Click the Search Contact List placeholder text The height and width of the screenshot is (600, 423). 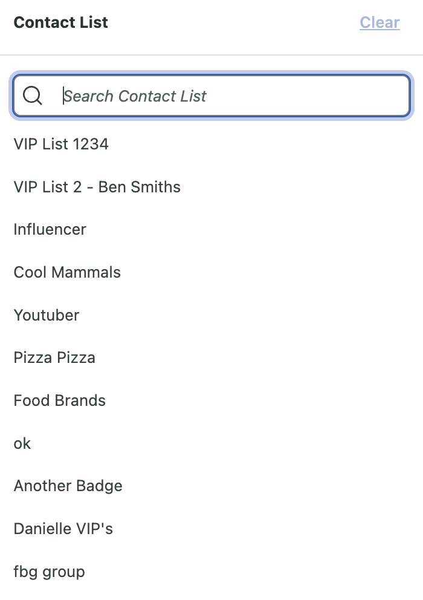click(135, 96)
